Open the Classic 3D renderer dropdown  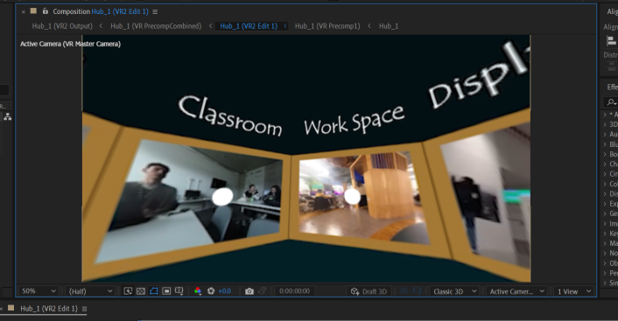pyautogui.click(x=455, y=291)
